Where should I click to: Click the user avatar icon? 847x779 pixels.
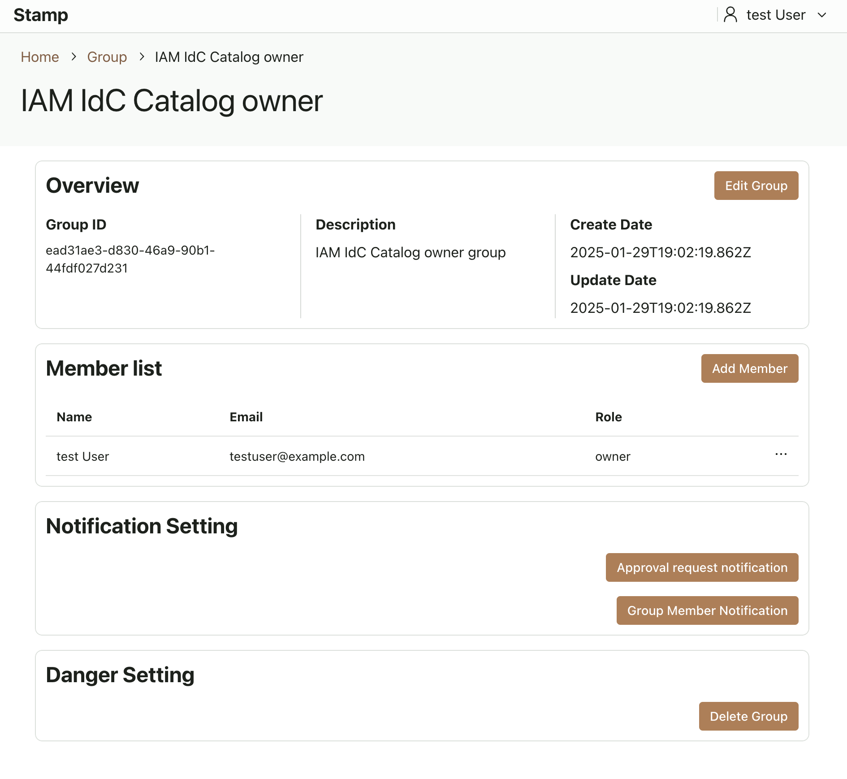click(730, 15)
